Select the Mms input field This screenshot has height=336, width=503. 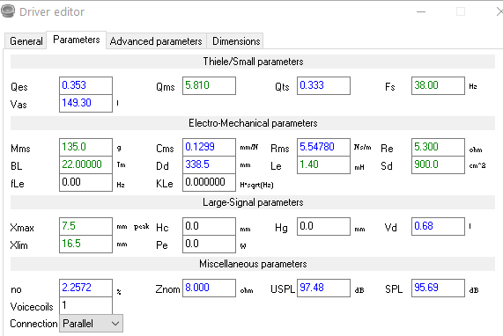coord(86,147)
